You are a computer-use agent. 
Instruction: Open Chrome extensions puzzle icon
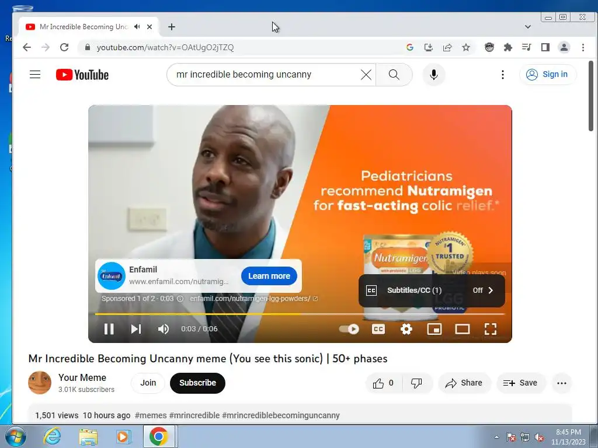[507, 47]
